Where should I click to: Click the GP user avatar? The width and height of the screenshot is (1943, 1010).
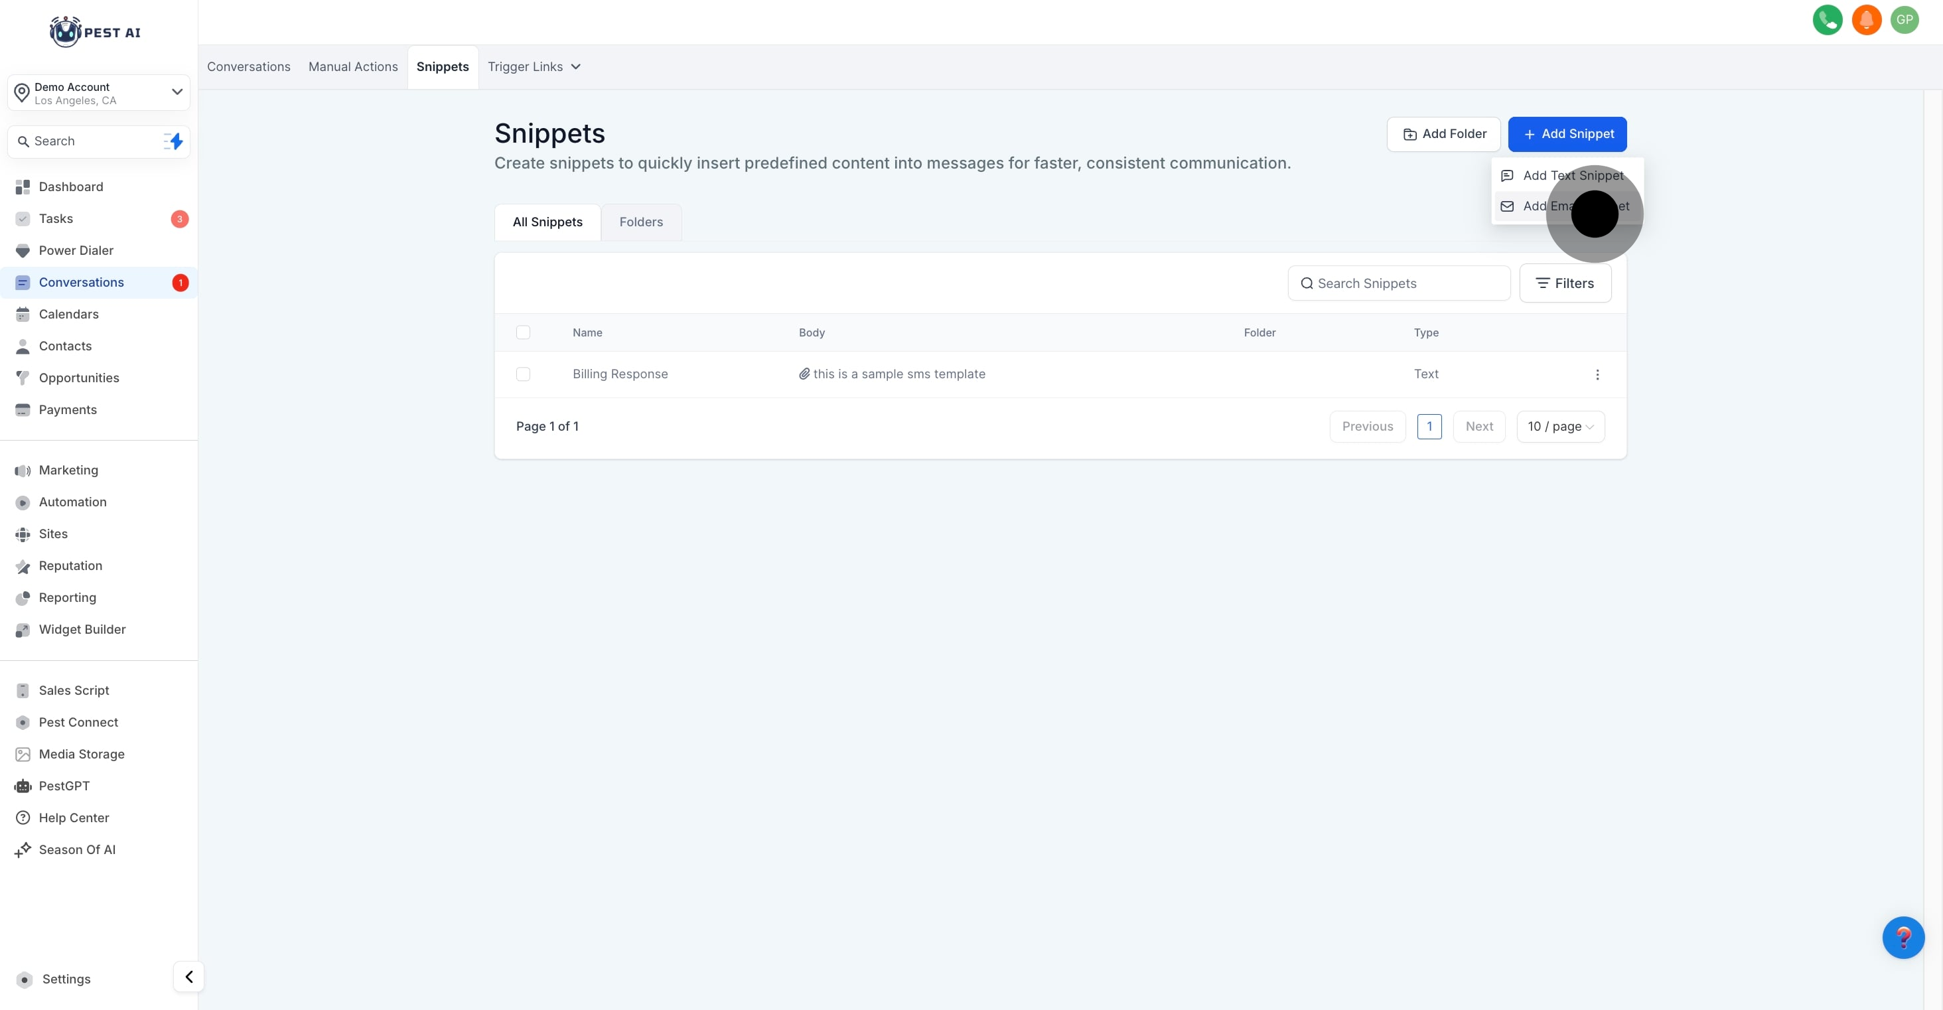(1905, 21)
